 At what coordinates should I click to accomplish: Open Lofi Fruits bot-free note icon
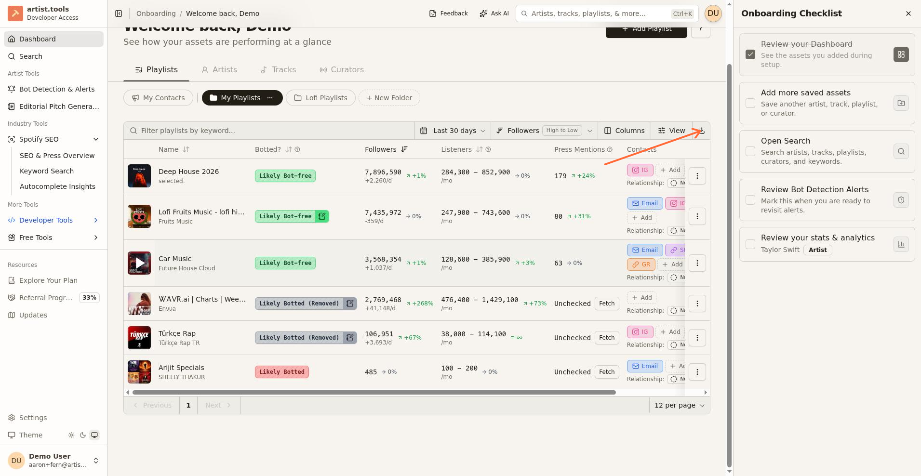click(322, 216)
